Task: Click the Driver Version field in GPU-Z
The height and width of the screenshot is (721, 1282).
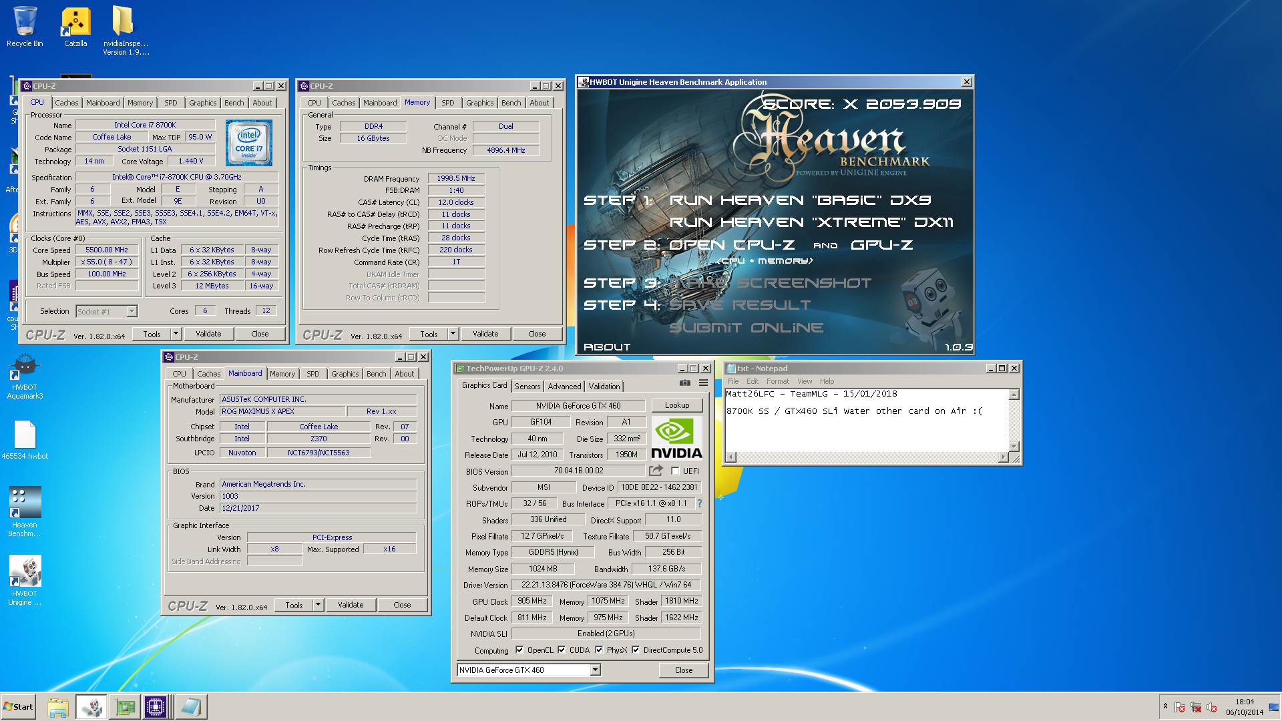Action: point(606,585)
